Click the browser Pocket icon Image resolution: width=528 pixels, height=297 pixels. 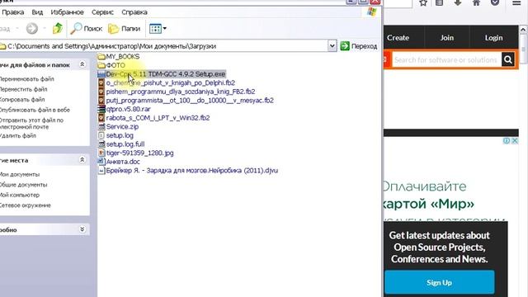click(495, 3)
